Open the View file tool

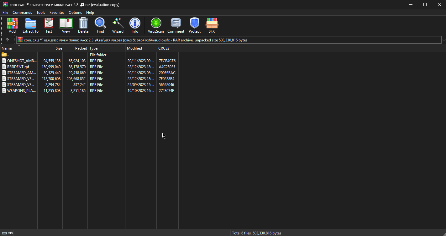coord(66,25)
